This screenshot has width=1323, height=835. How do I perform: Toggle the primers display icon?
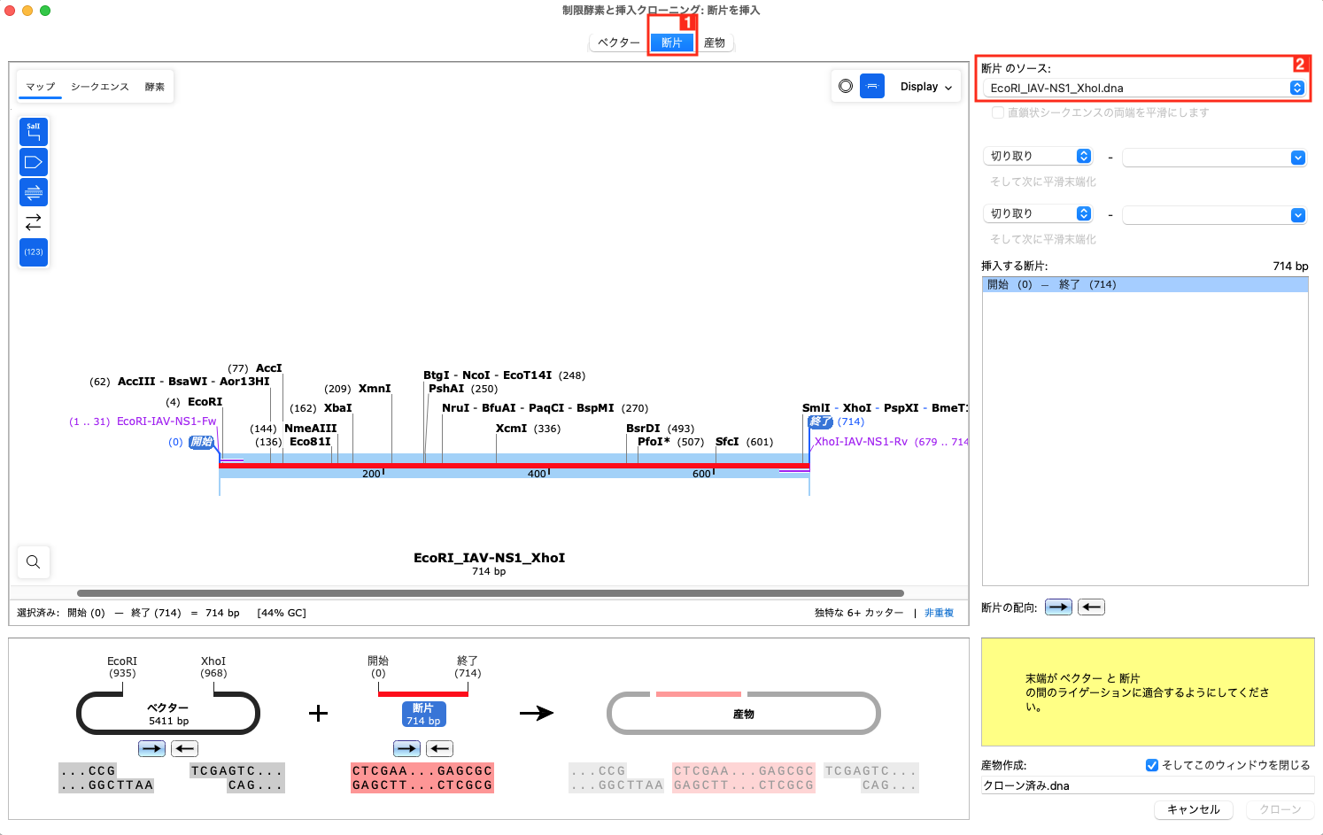coord(34,191)
